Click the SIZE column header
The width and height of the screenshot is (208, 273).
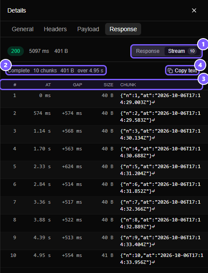point(109,85)
